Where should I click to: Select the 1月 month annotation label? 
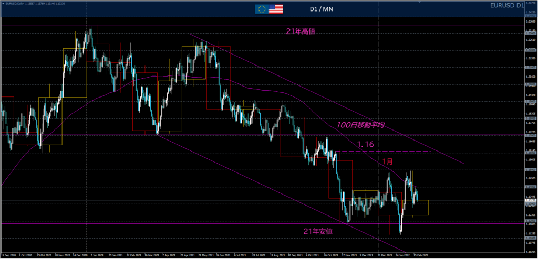pyautogui.click(x=387, y=161)
